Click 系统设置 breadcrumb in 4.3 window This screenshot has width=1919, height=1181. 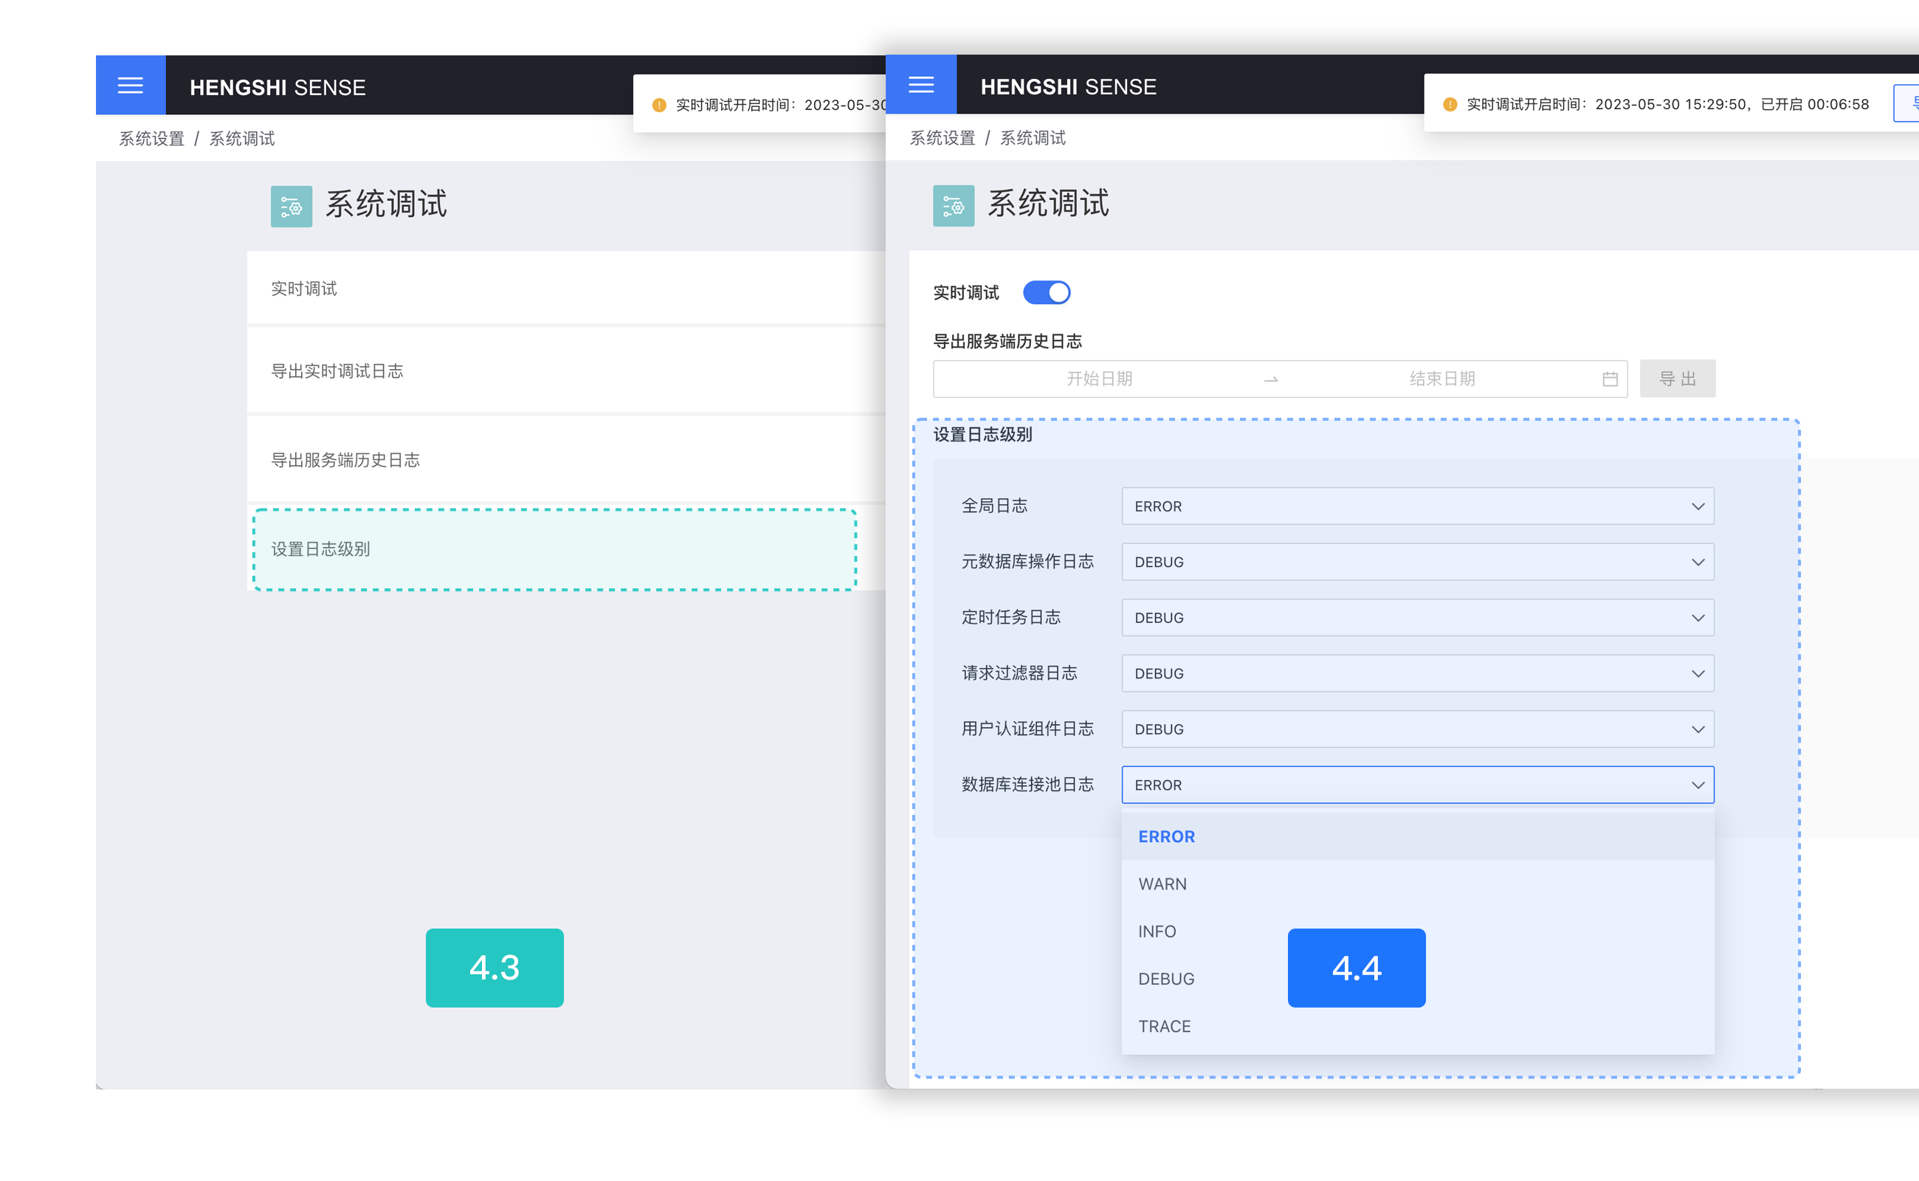[151, 139]
